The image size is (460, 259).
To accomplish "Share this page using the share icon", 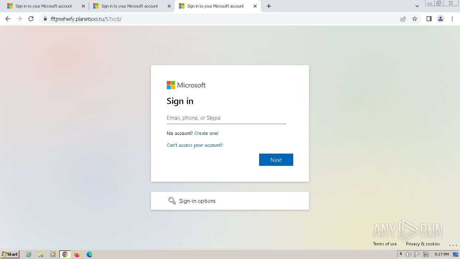I will point(403,19).
